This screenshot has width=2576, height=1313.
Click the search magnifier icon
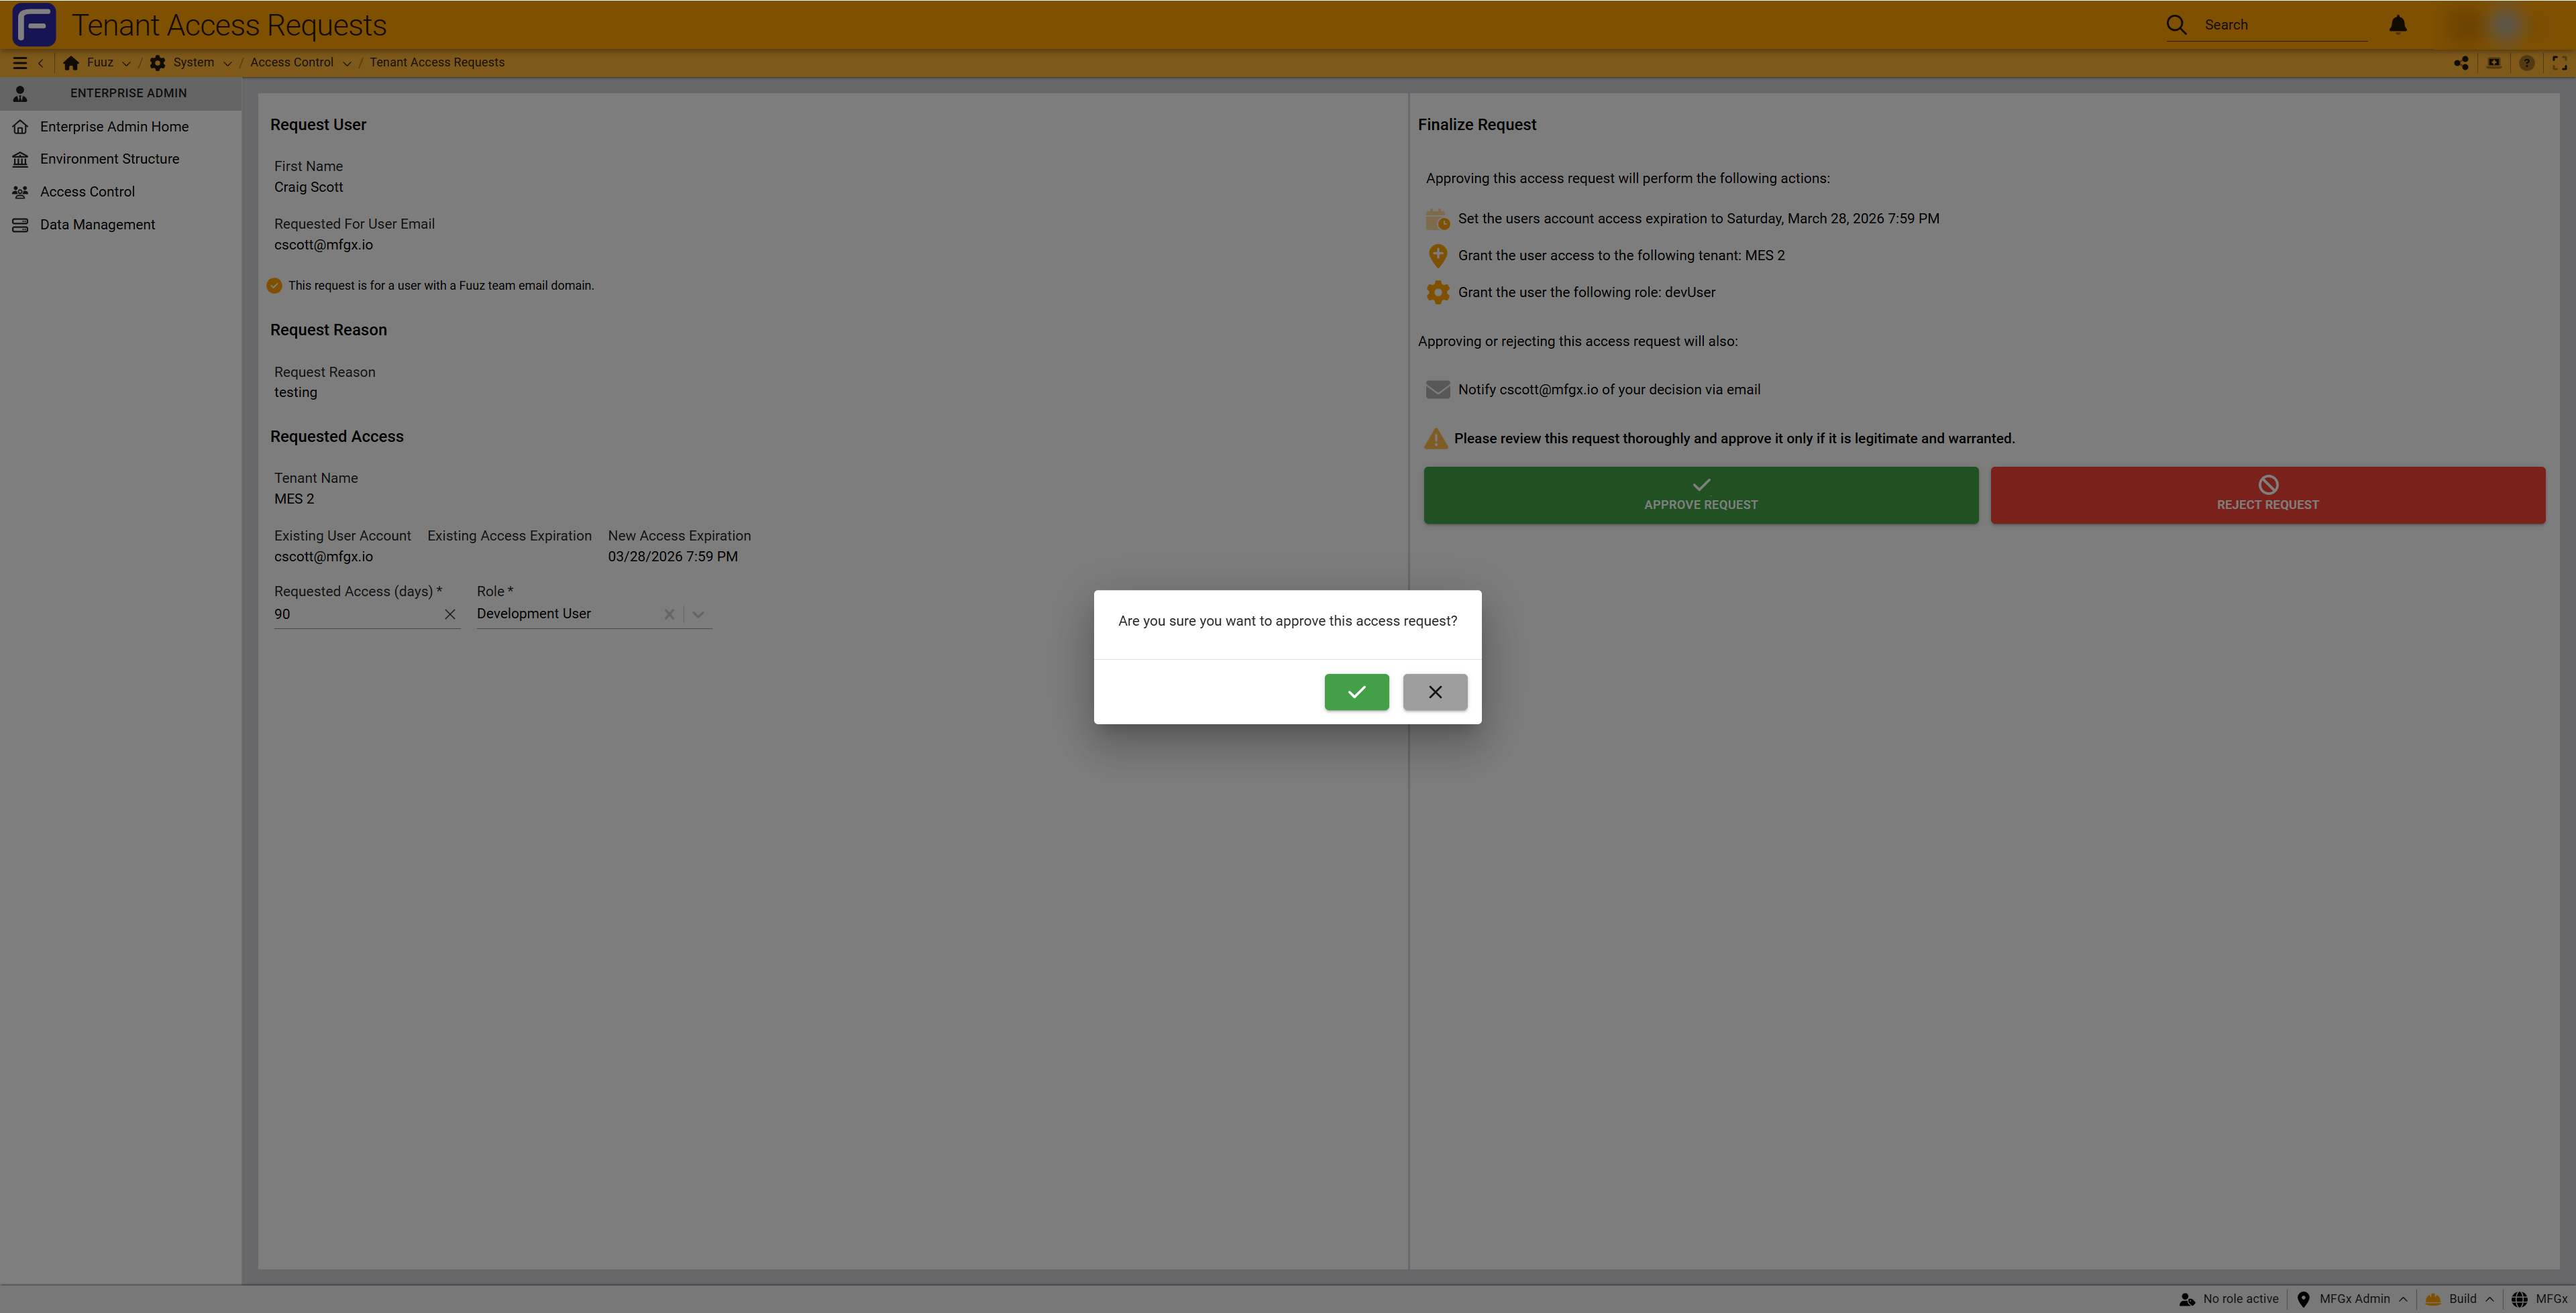click(x=2176, y=25)
